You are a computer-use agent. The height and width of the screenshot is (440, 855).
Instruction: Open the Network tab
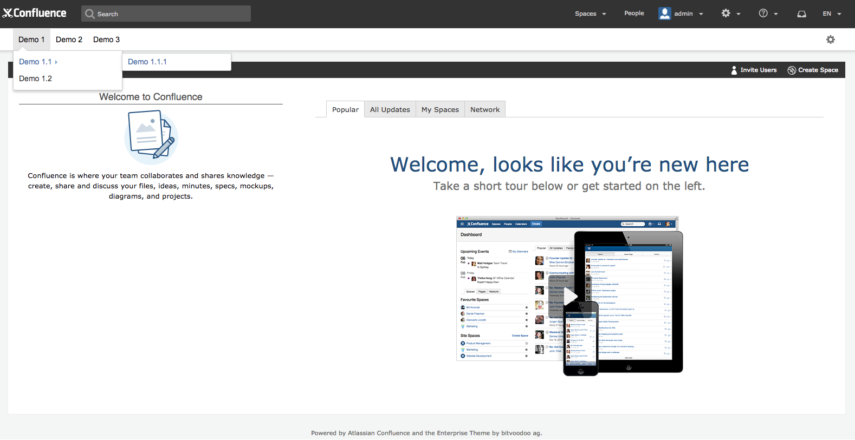point(485,109)
